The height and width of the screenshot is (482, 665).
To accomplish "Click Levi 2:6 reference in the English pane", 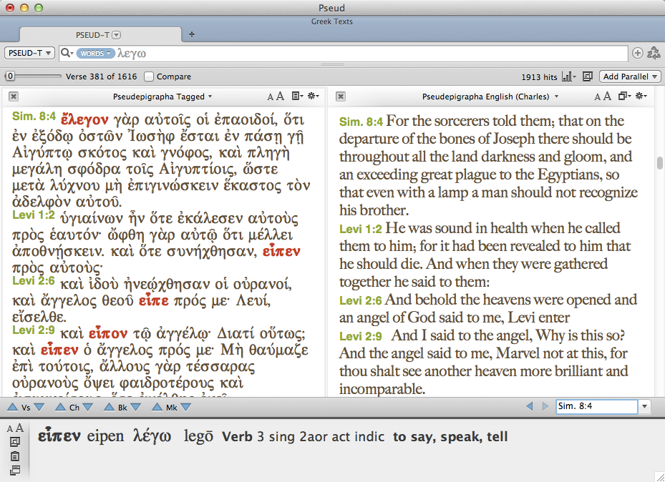I will click(x=361, y=301).
